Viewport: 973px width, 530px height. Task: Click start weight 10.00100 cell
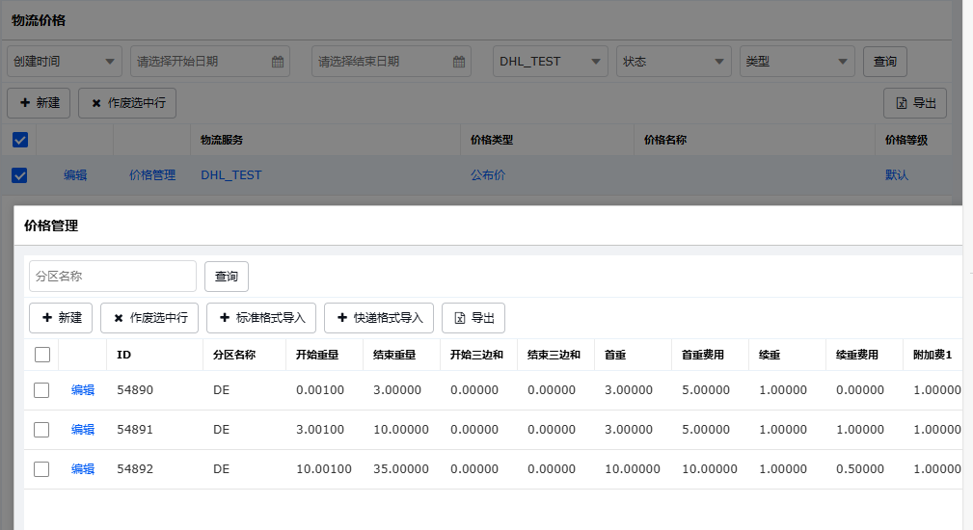[324, 469]
